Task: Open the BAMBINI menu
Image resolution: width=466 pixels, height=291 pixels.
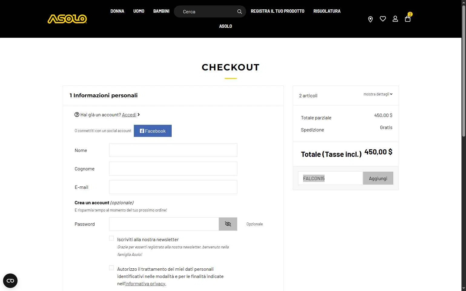Action: (x=161, y=11)
